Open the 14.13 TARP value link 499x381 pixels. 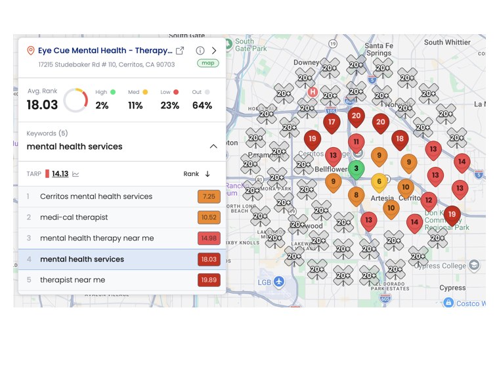60,174
